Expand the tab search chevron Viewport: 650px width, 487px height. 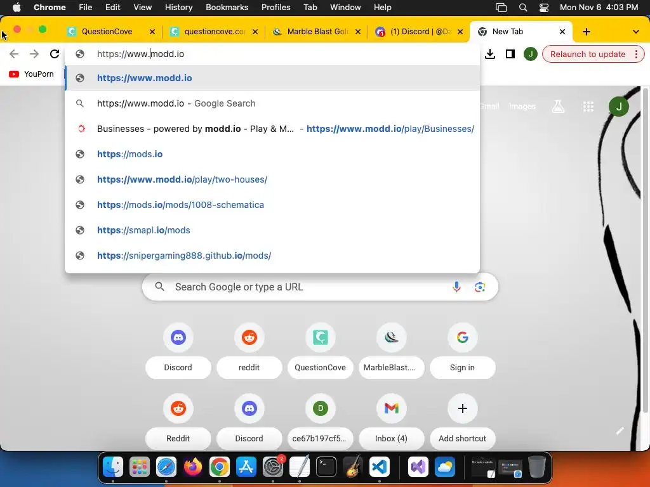click(636, 32)
